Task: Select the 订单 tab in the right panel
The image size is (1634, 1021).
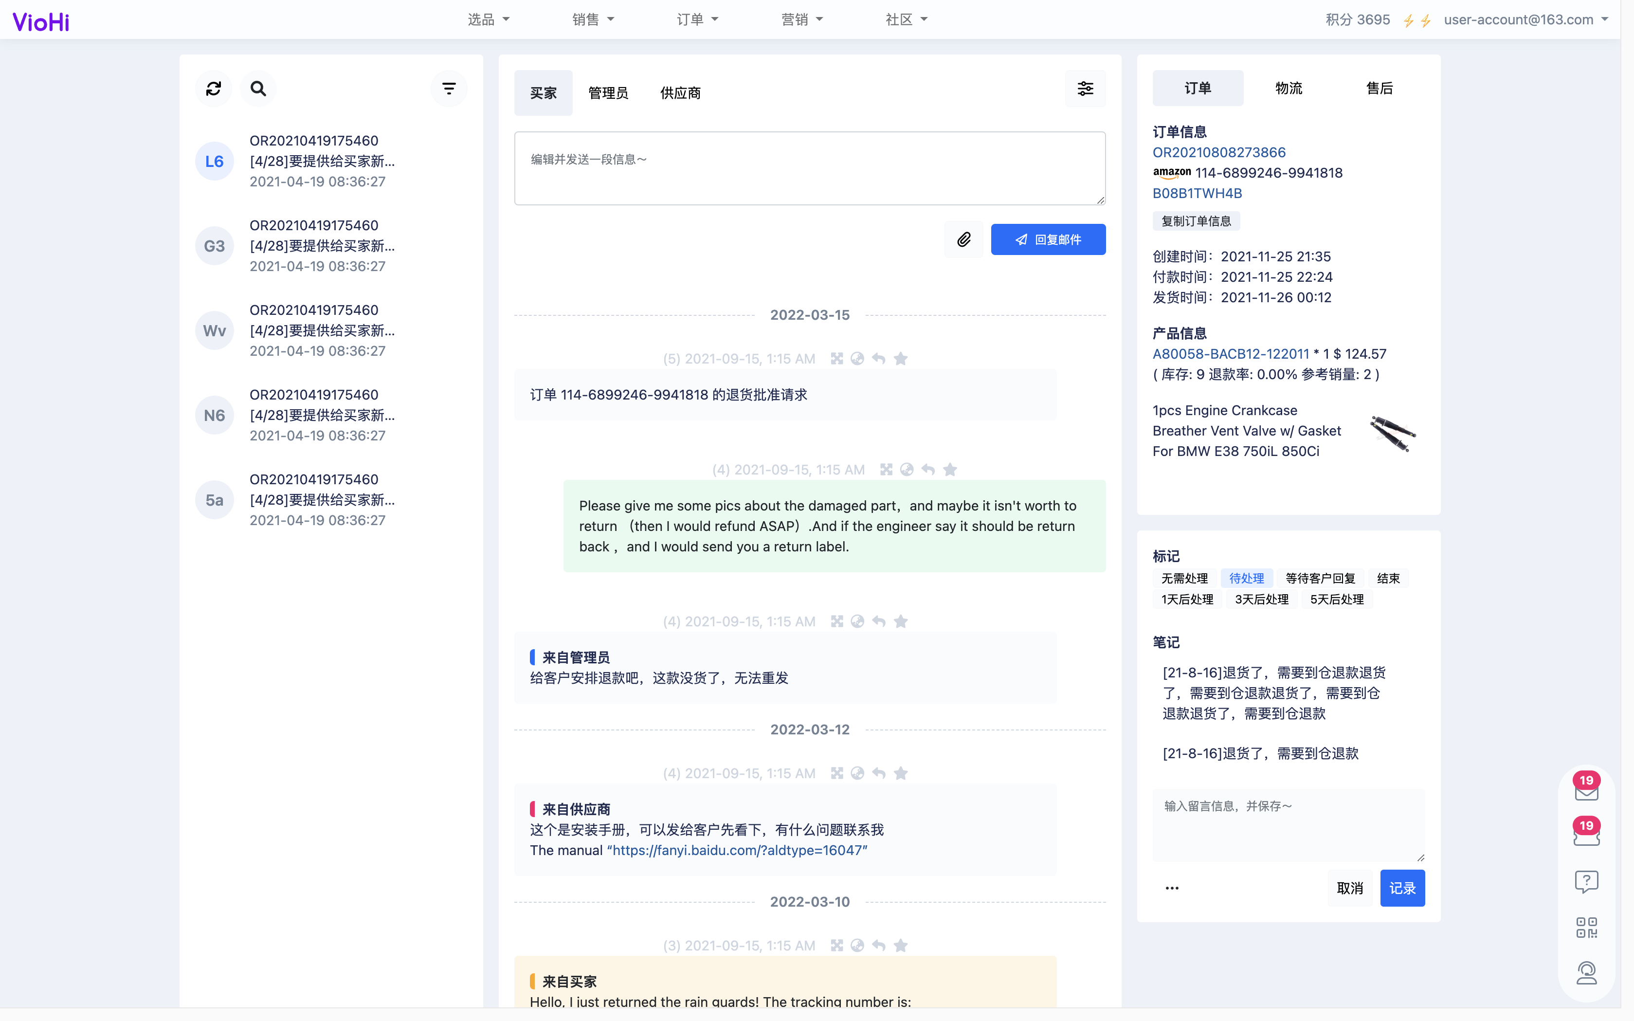Action: coord(1198,89)
